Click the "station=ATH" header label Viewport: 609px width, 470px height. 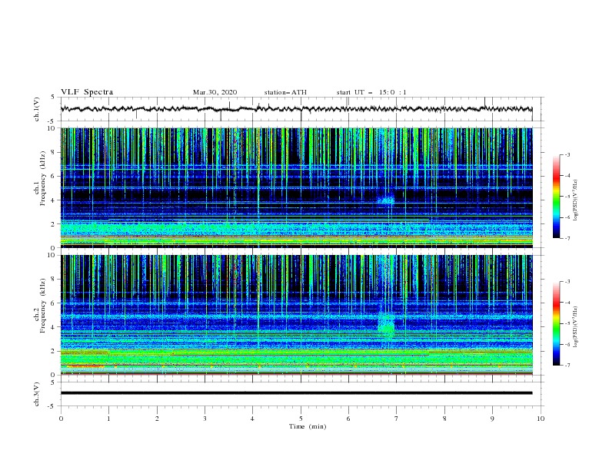(x=285, y=92)
